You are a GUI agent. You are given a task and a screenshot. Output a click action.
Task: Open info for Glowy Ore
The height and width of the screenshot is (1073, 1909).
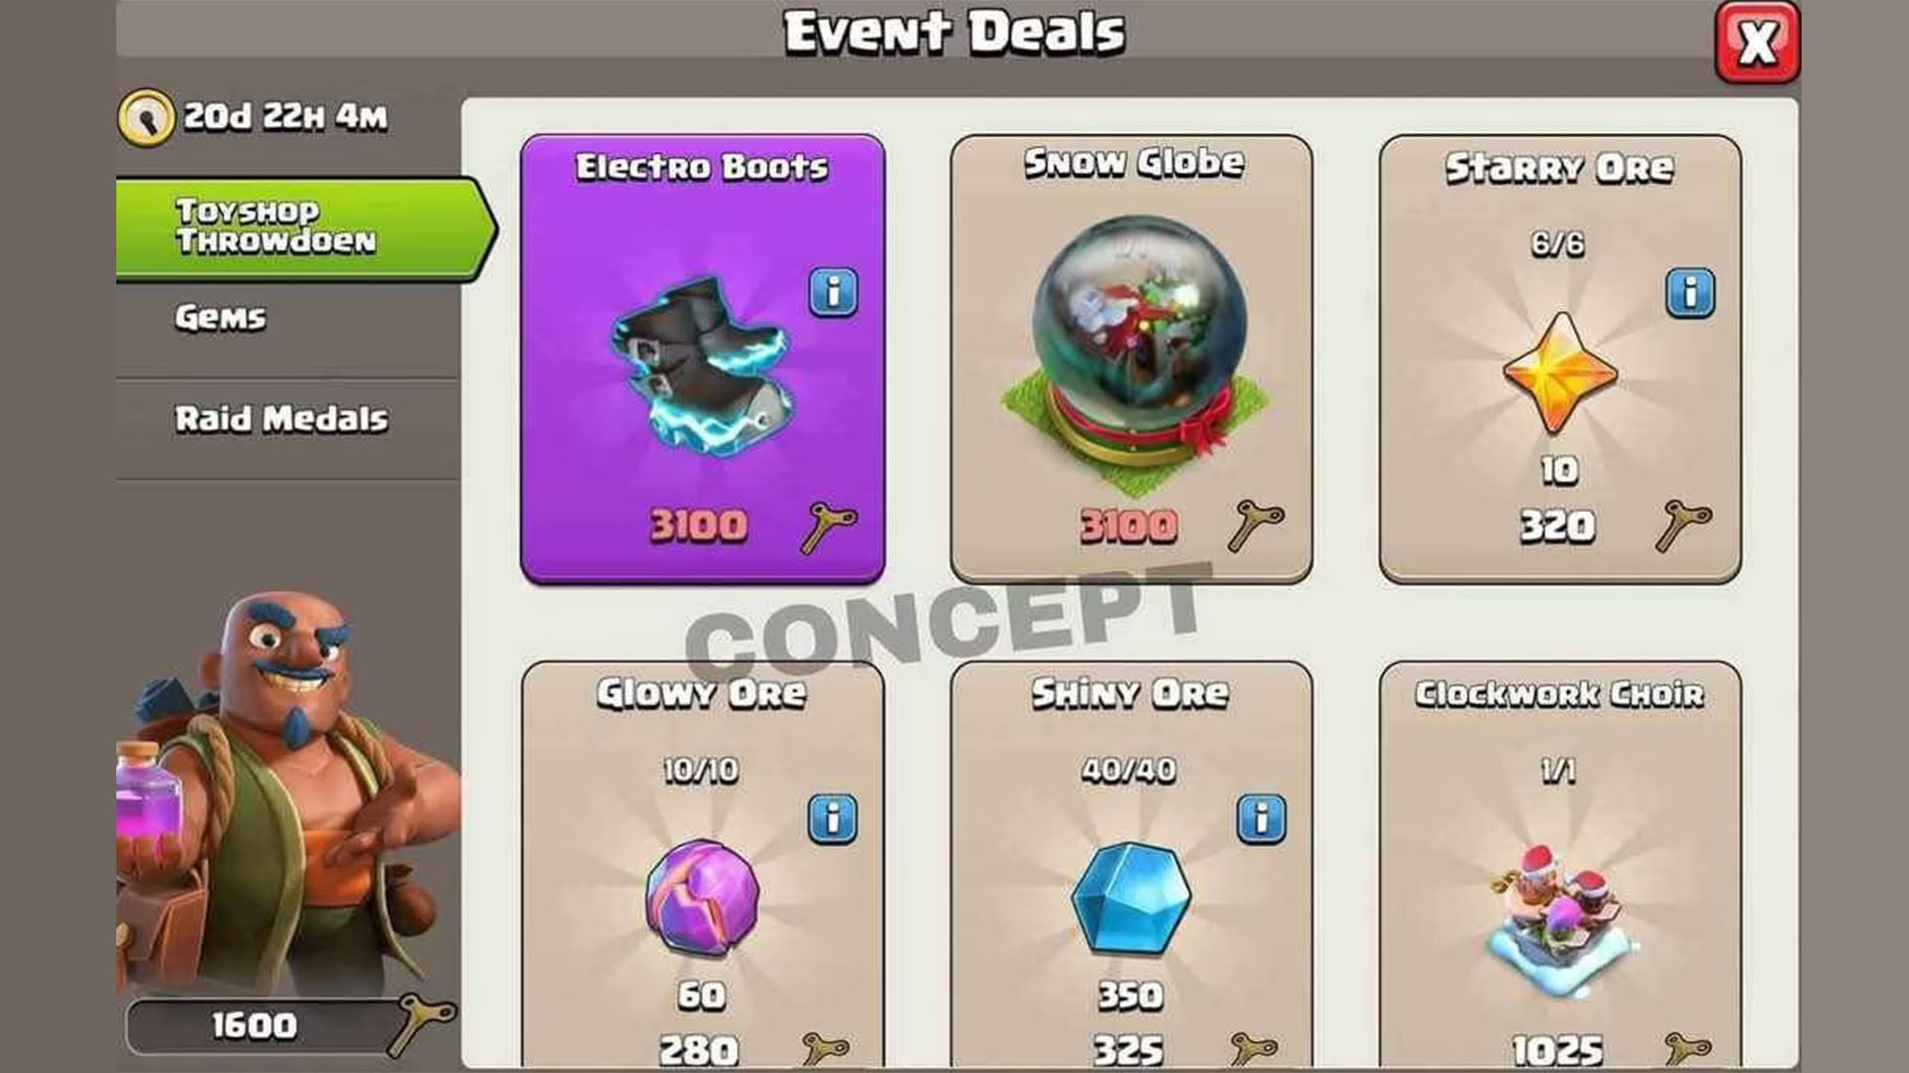(x=833, y=819)
